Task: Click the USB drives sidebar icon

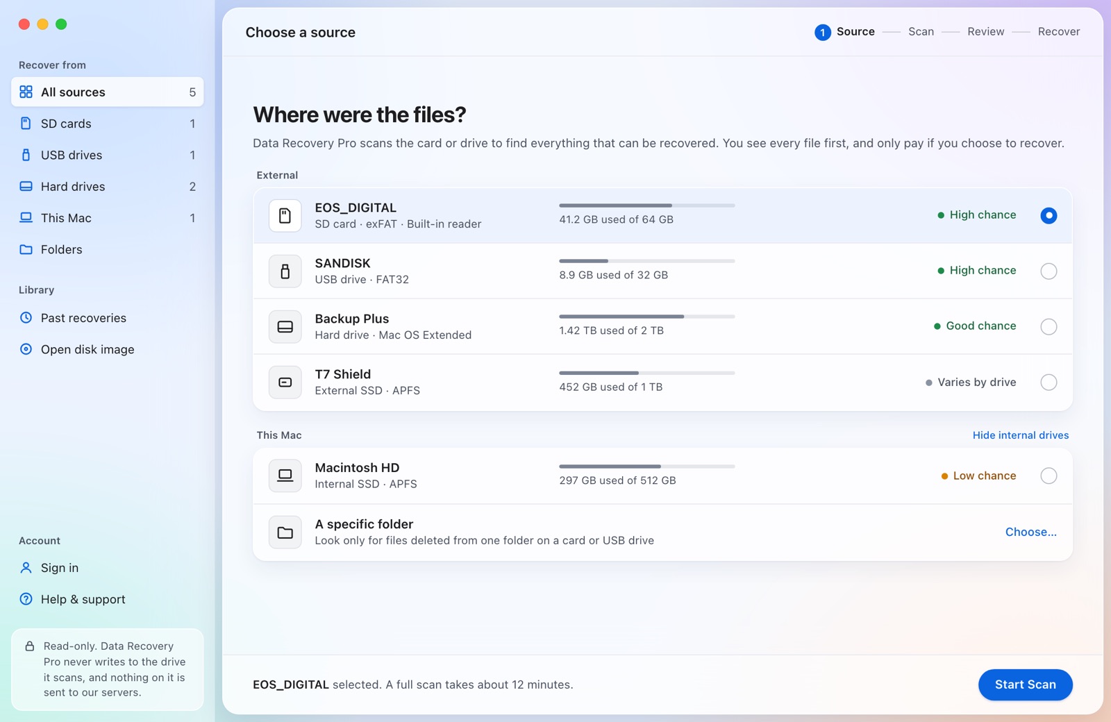Action: point(26,155)
